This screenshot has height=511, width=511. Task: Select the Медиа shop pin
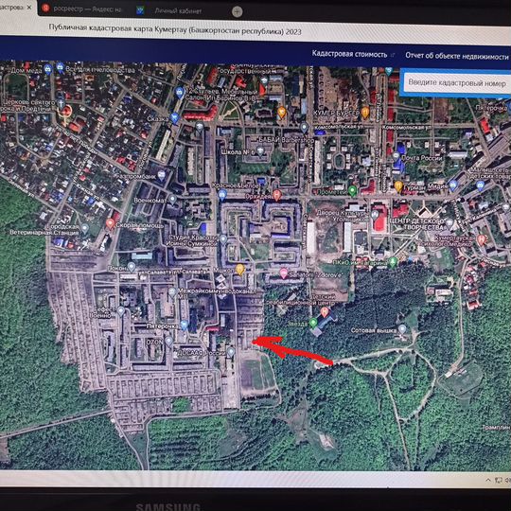pos(453,185)
